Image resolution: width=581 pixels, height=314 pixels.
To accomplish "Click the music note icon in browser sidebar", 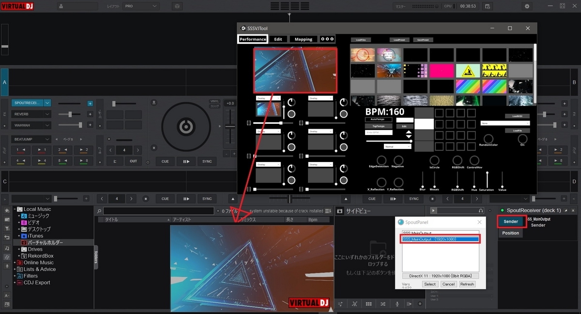I will click(7, 248).
